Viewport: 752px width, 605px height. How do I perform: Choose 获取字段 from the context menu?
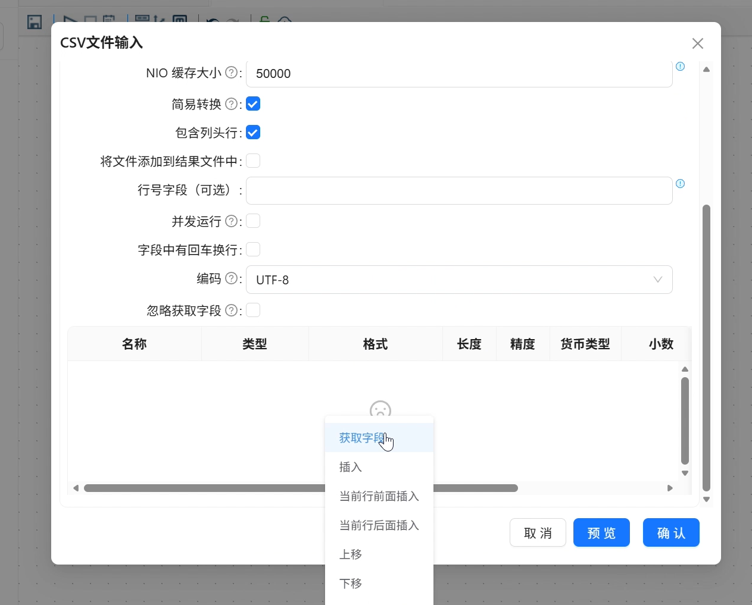click(x=379, y=438)
